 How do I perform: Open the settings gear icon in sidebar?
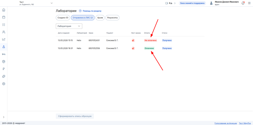click(x=3, y=84)
